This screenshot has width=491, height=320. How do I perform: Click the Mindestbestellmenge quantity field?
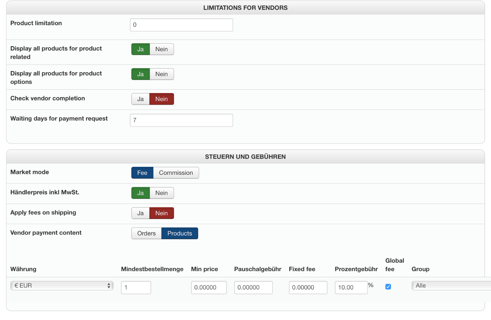136,287
